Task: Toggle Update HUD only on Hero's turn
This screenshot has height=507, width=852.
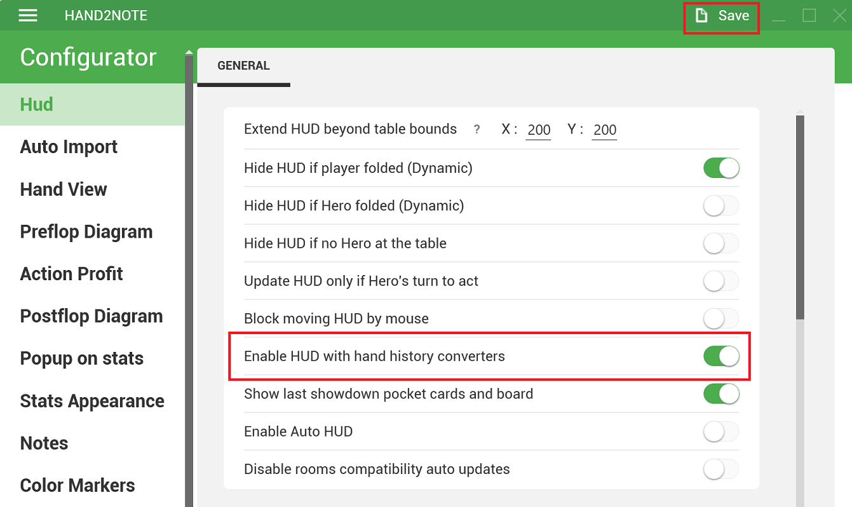Action: pyautogui.click(x=721, y=281)
